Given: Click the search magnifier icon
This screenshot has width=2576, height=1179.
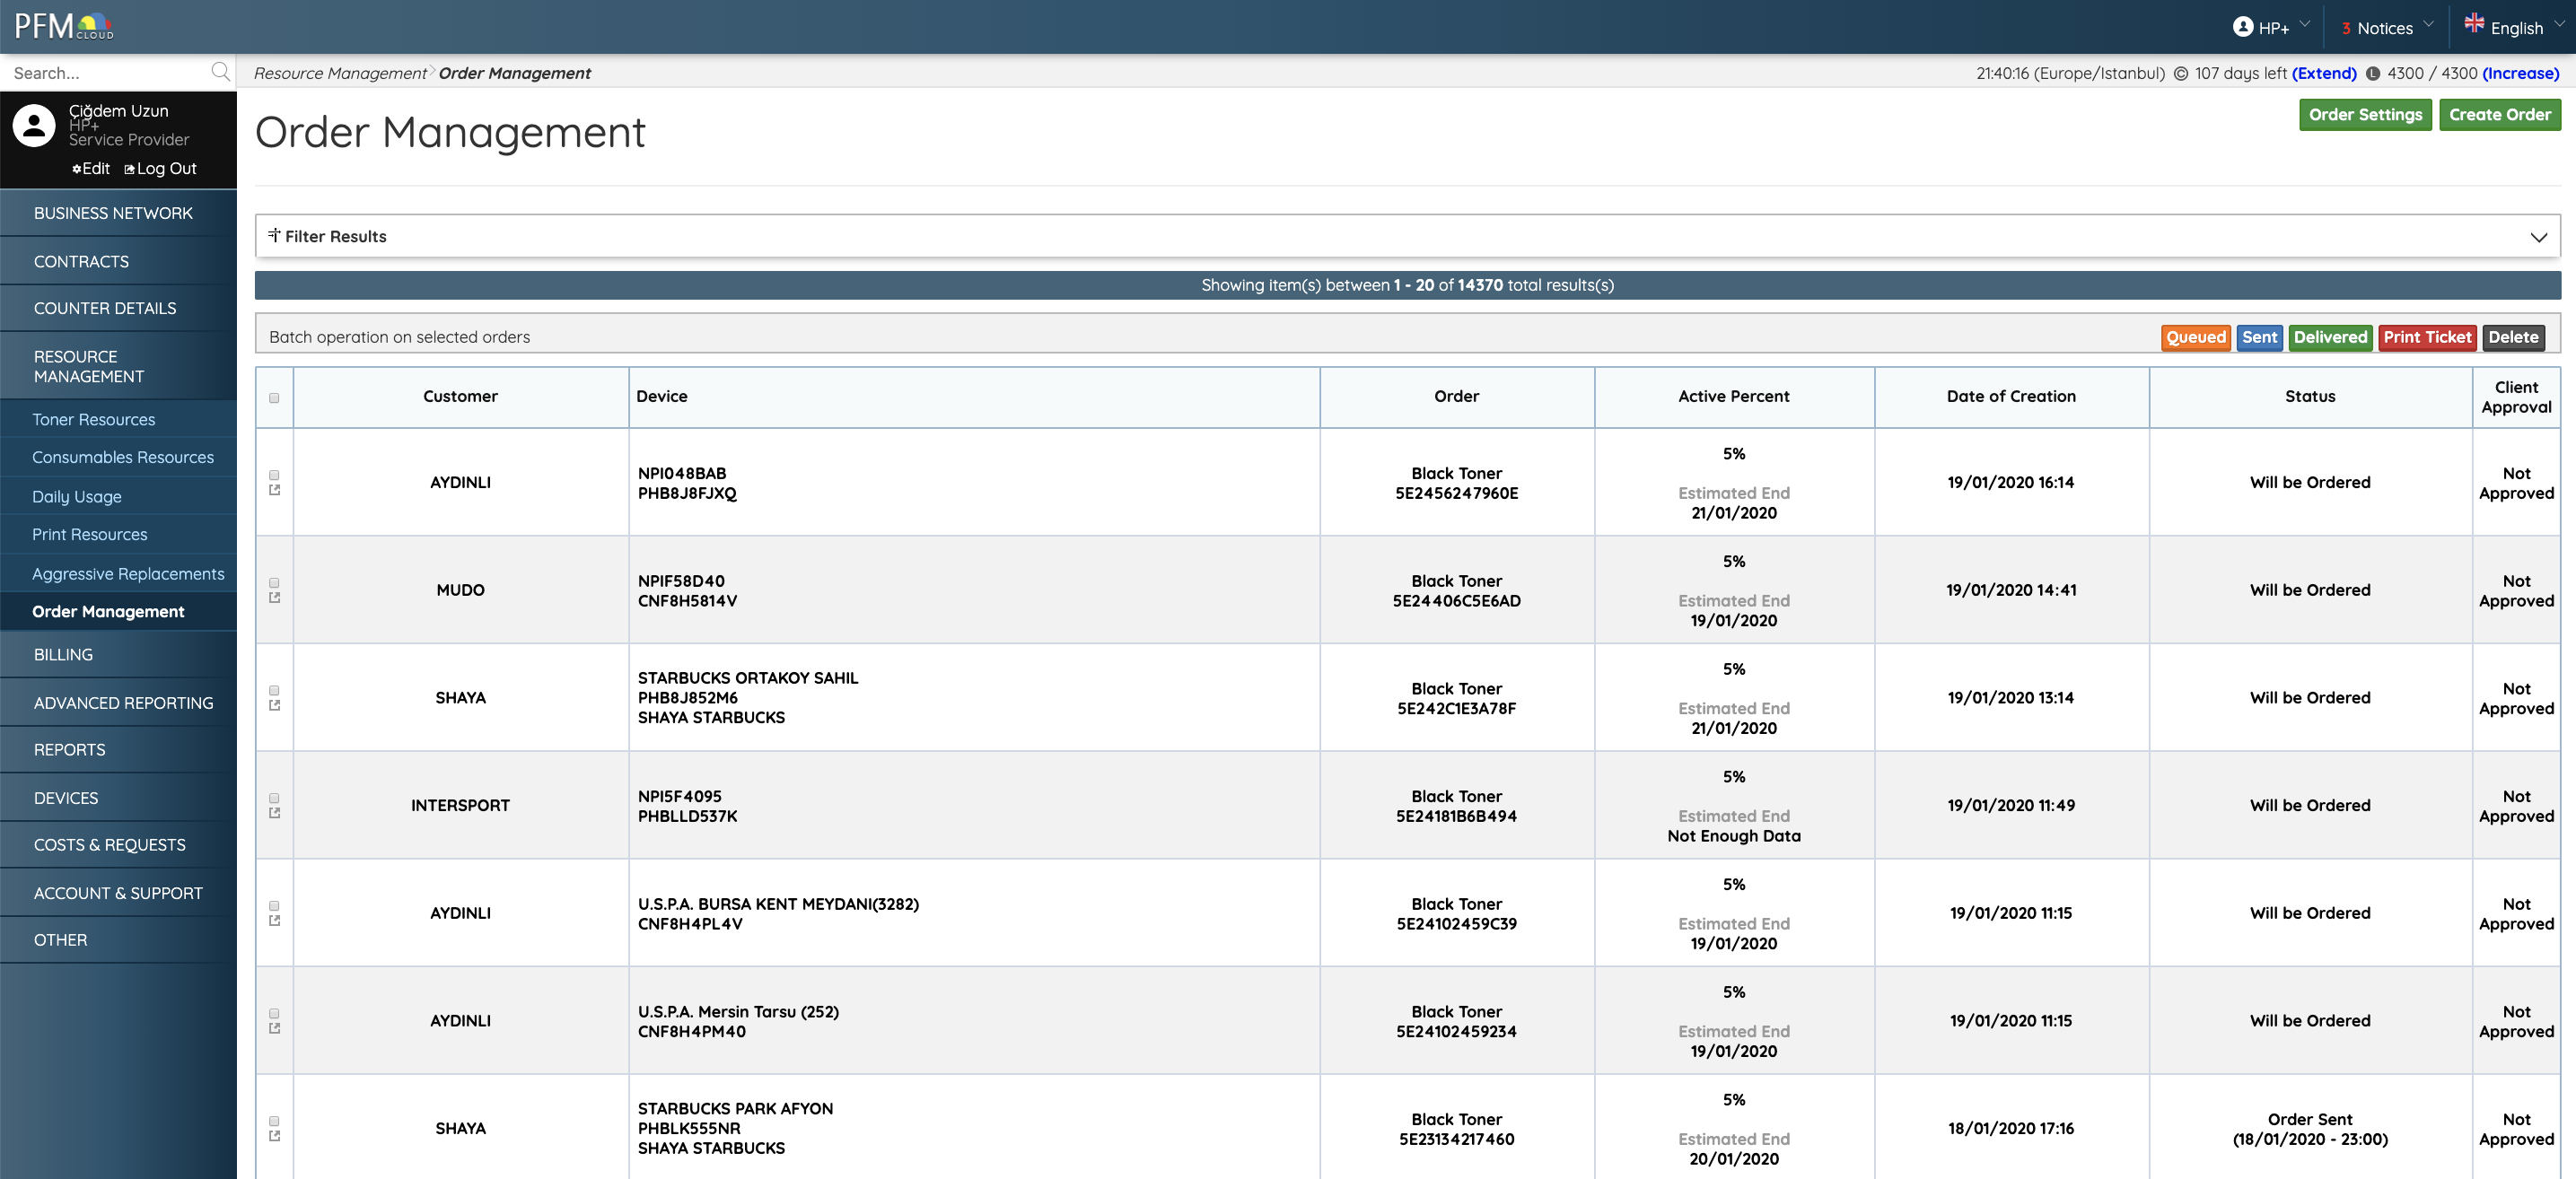Looking at the screenshot, I should (220, 72).
